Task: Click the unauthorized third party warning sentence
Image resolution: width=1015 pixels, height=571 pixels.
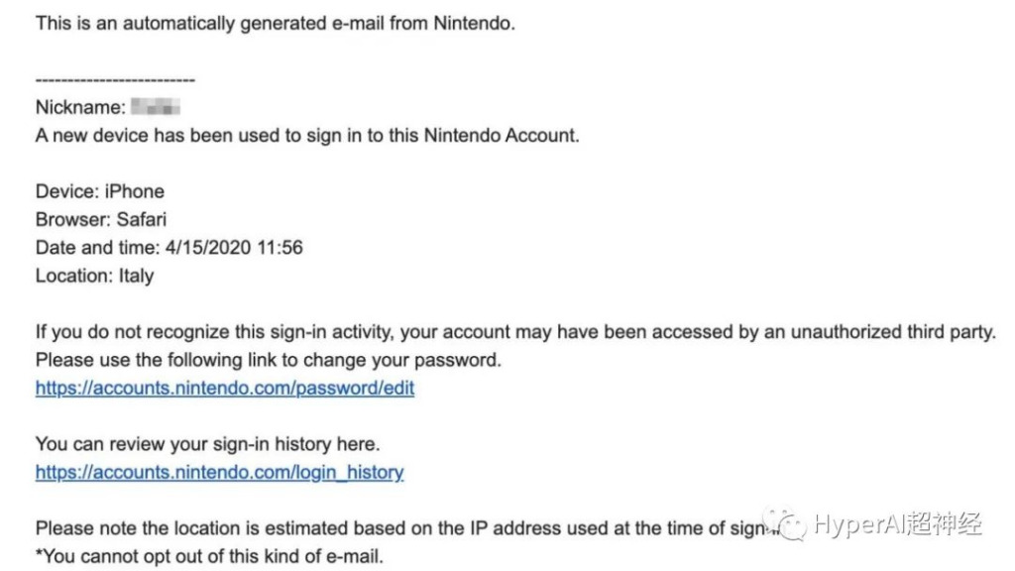Action: click(515, 332)
